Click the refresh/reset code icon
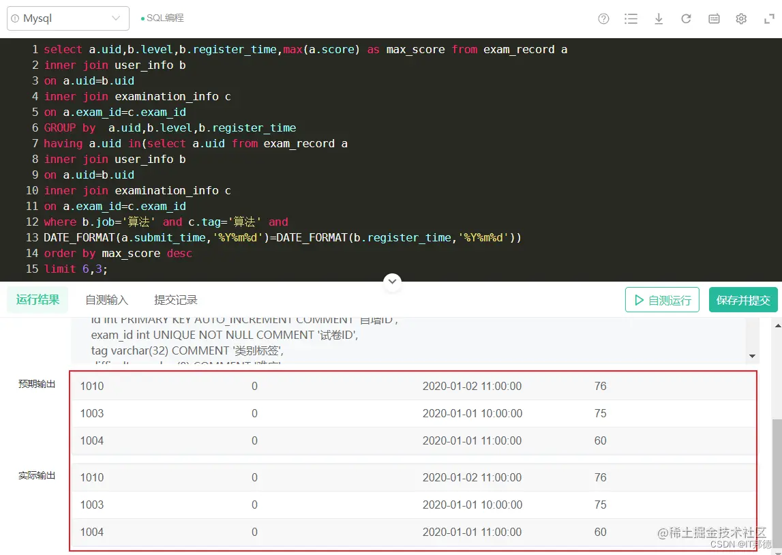 pyautogui.click(x=687, y=19)
